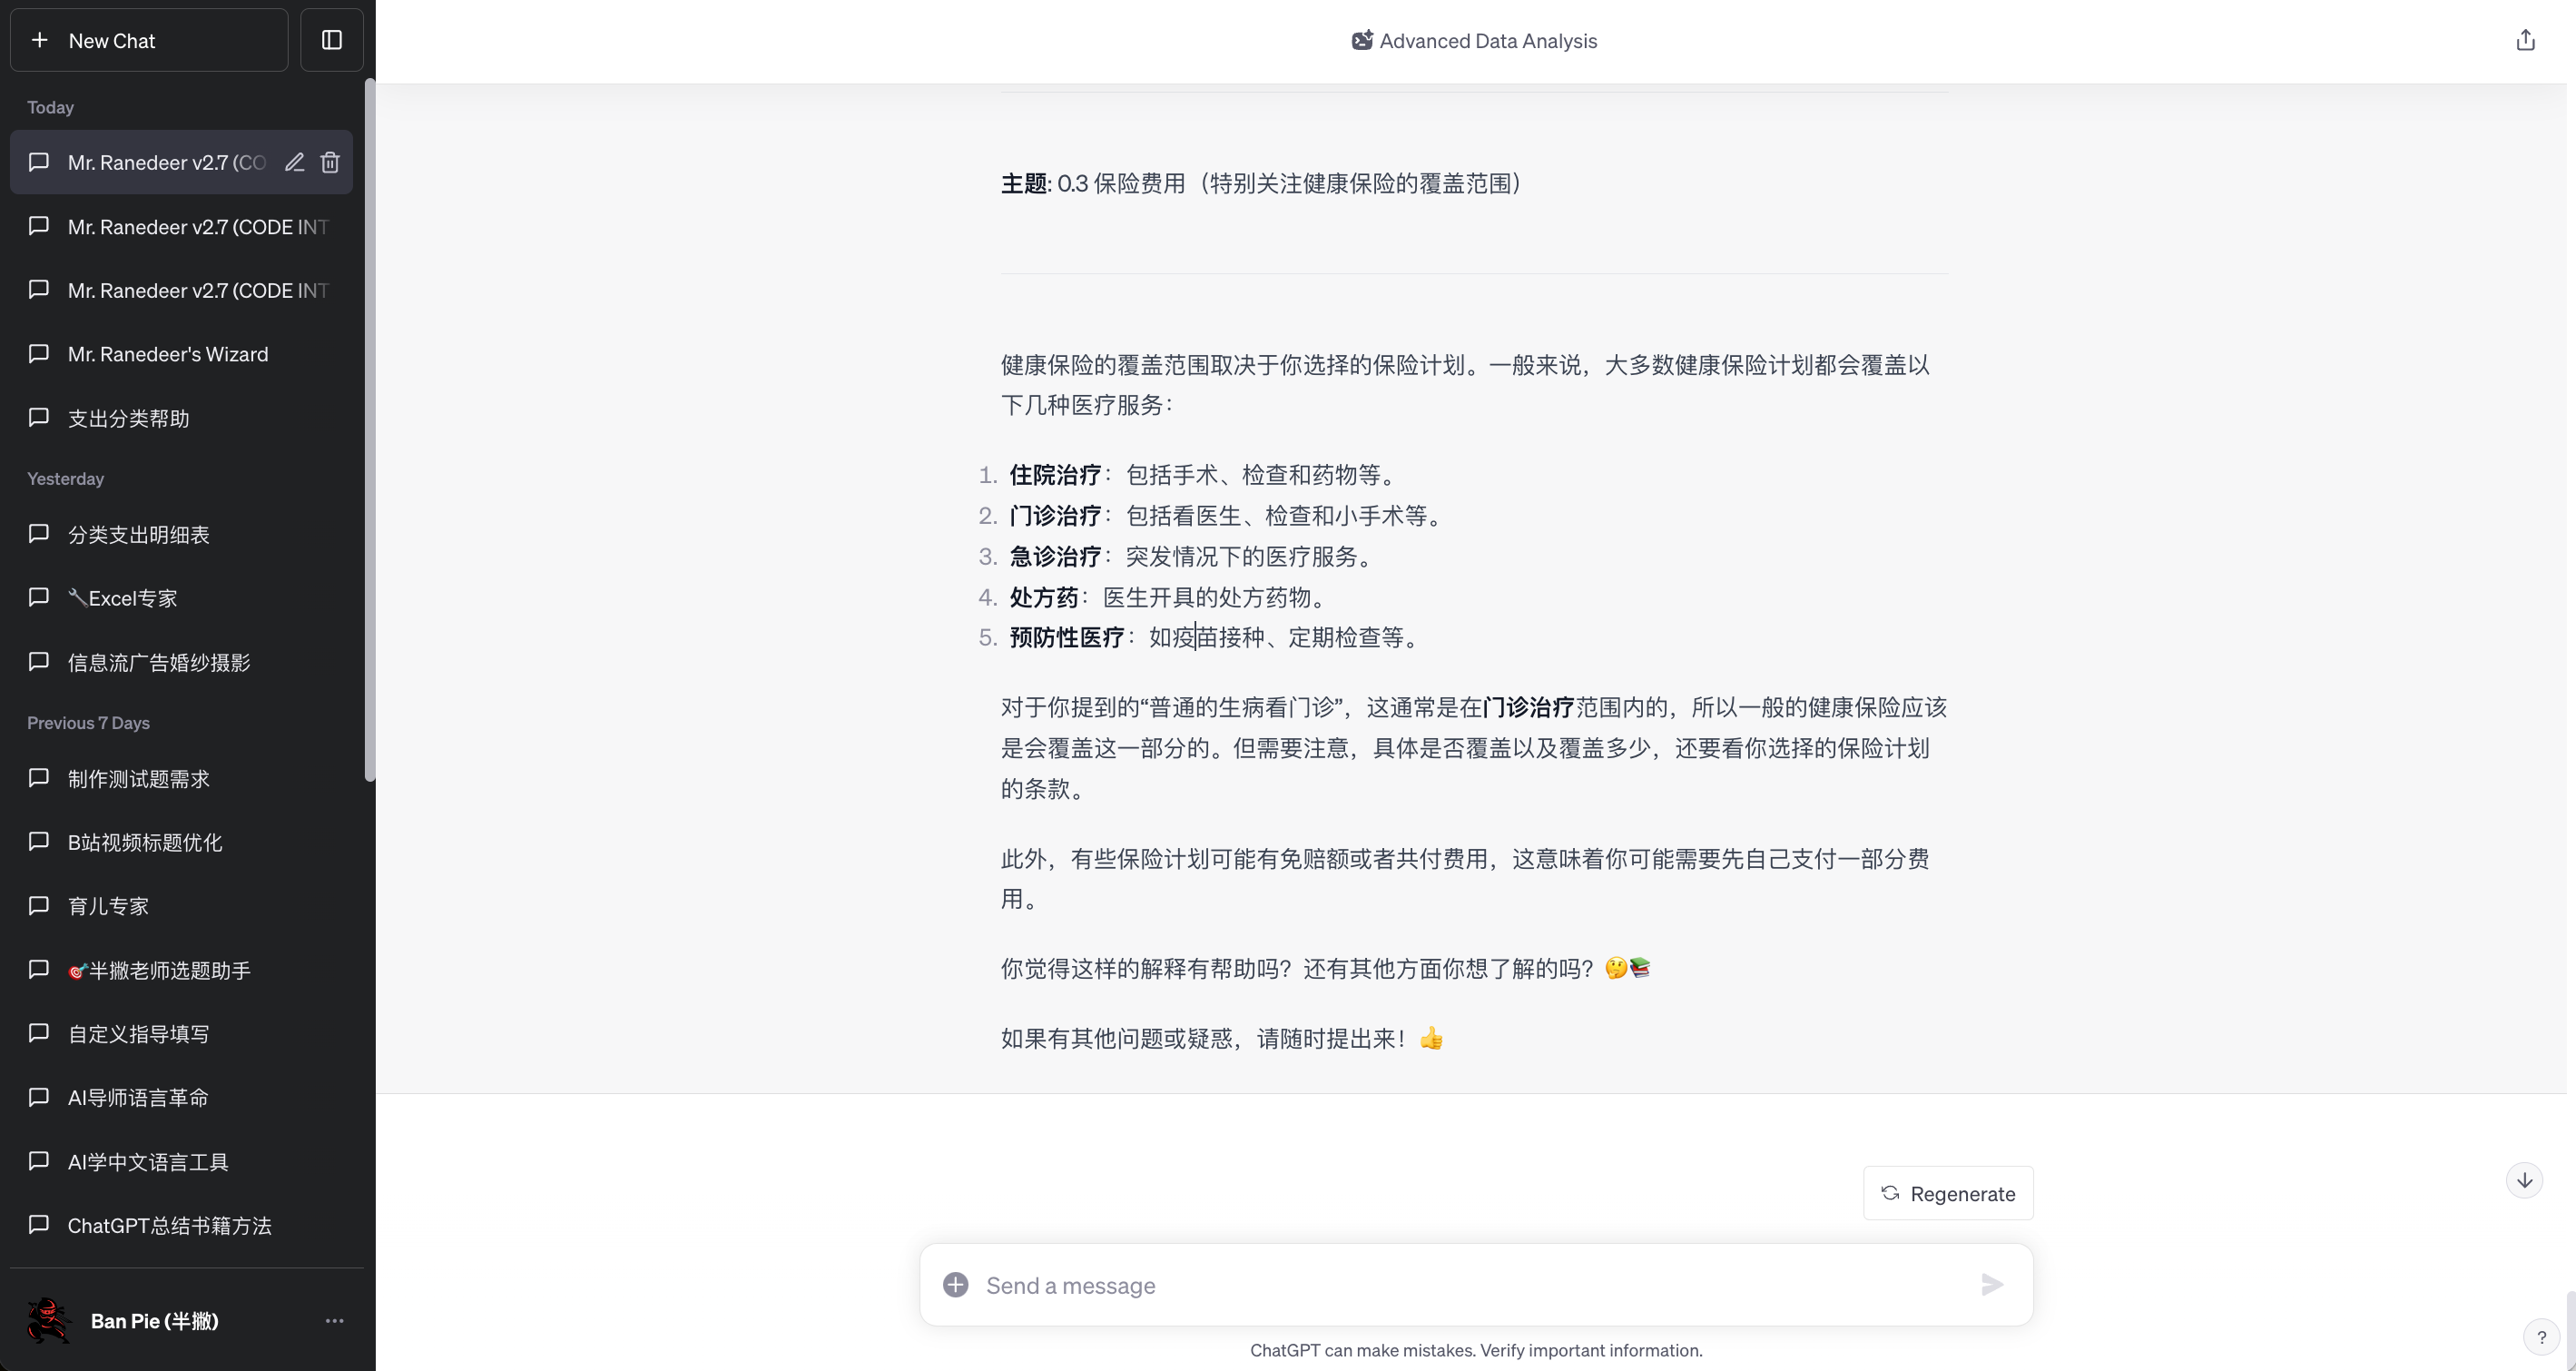
Task: Open the 支出分类帮助 conversation
Action: (128, 418)
